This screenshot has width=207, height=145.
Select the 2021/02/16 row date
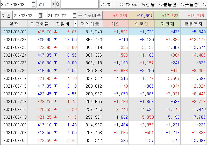[x=15, y=102]
